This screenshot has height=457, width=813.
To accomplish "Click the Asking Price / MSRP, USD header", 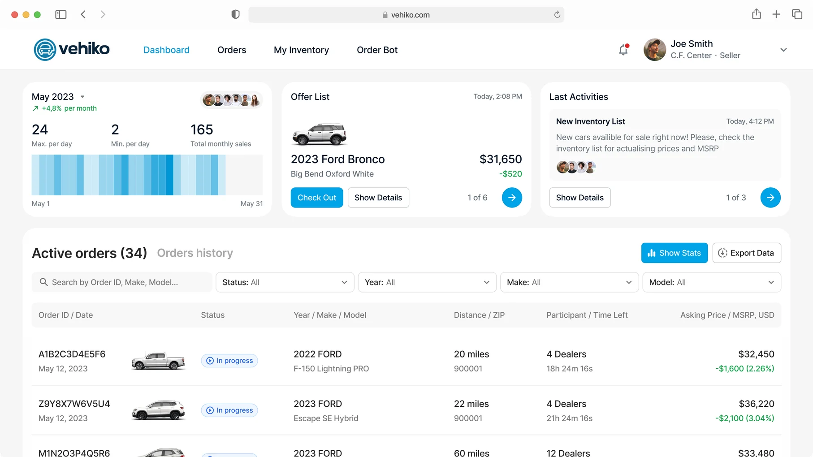I will [727, 315].
